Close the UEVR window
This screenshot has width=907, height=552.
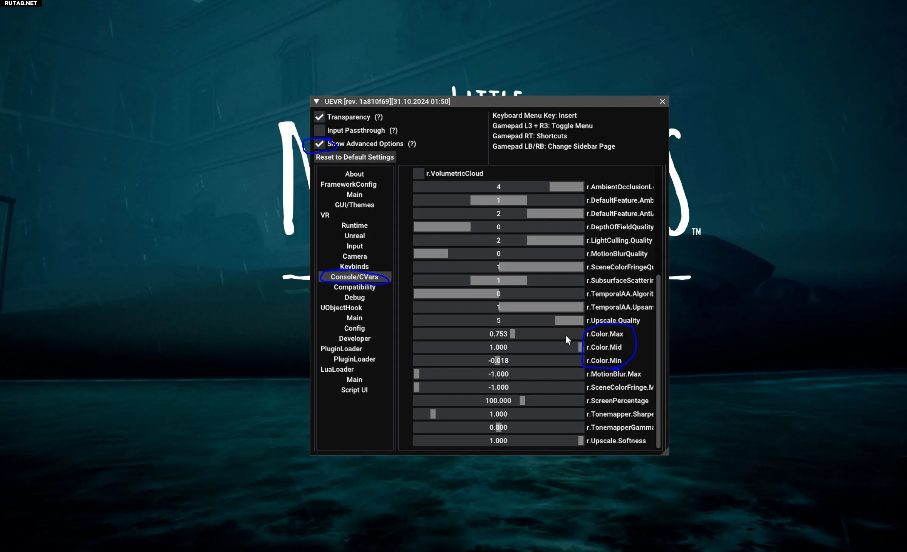[662, 101]
